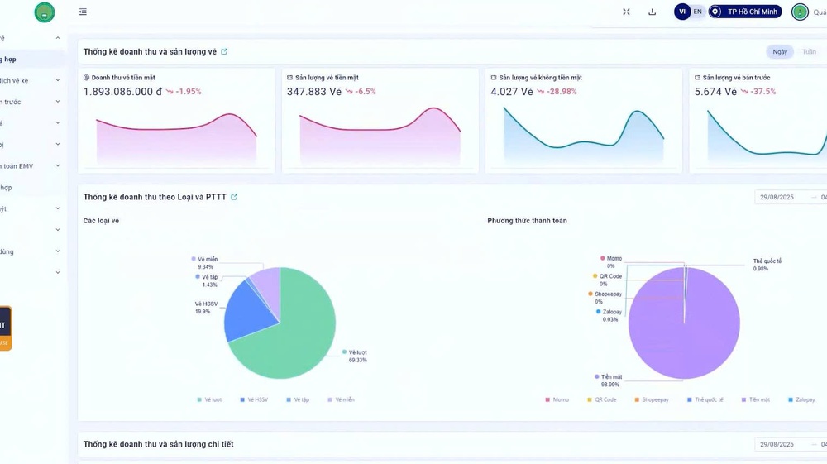Toggle 'Tiền mặt' legend item
The image size is (827, 464).
756,399
